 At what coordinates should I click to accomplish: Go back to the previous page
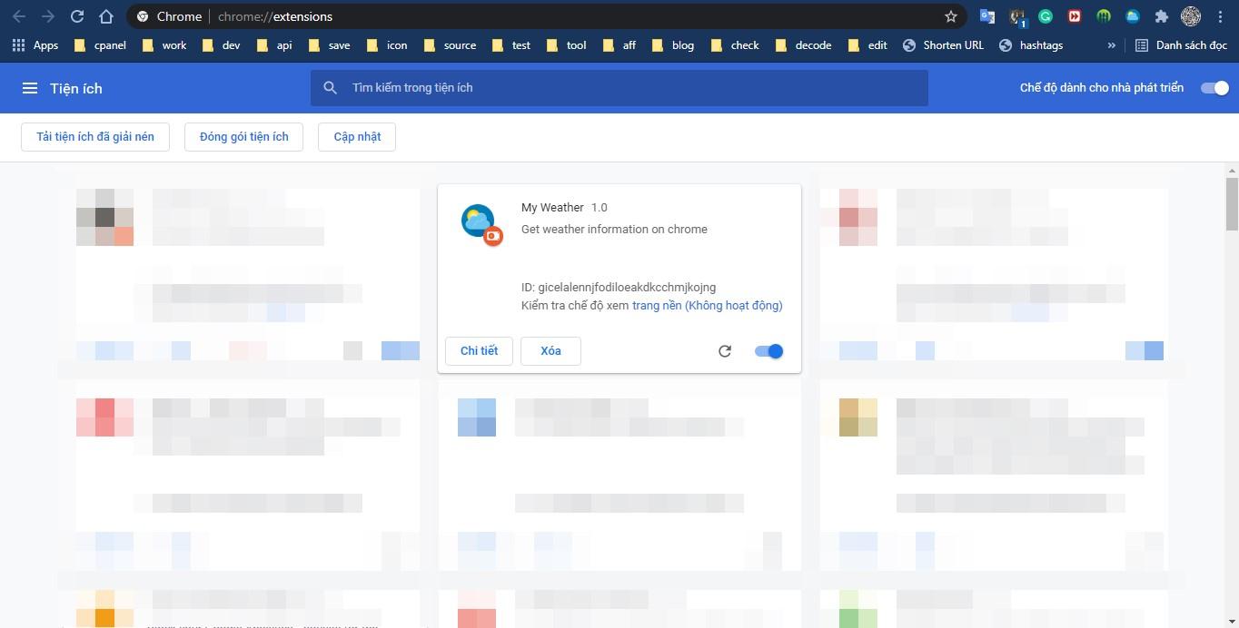point(19,16)
